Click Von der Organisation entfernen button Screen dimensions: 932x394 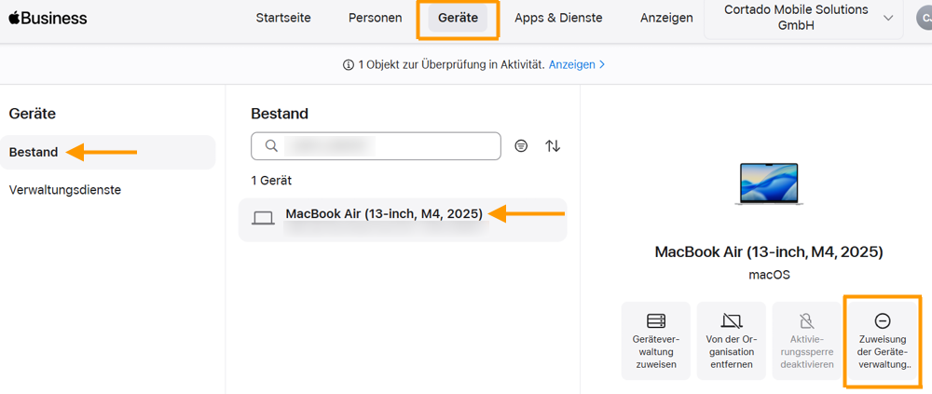pos(732,341)
